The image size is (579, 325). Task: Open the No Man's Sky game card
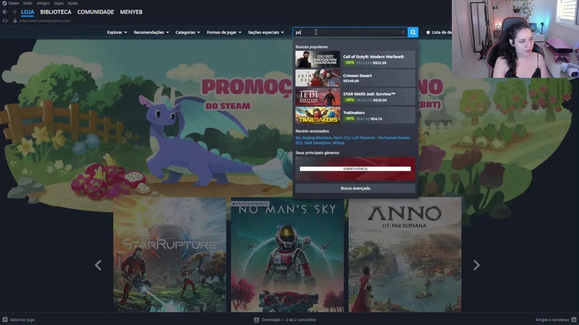click(x=287, y=255)
